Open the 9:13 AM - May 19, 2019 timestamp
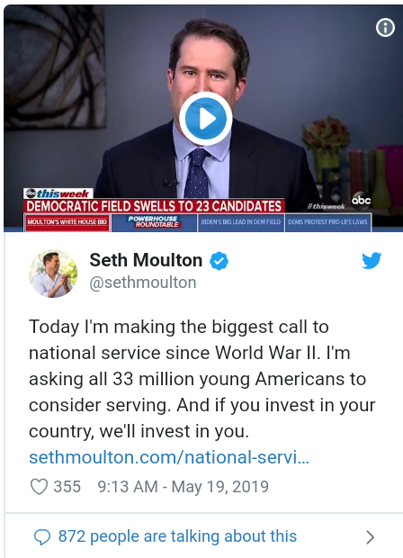Image resolution: width=403 pixels, height=558 pixels. pos(184,487)
